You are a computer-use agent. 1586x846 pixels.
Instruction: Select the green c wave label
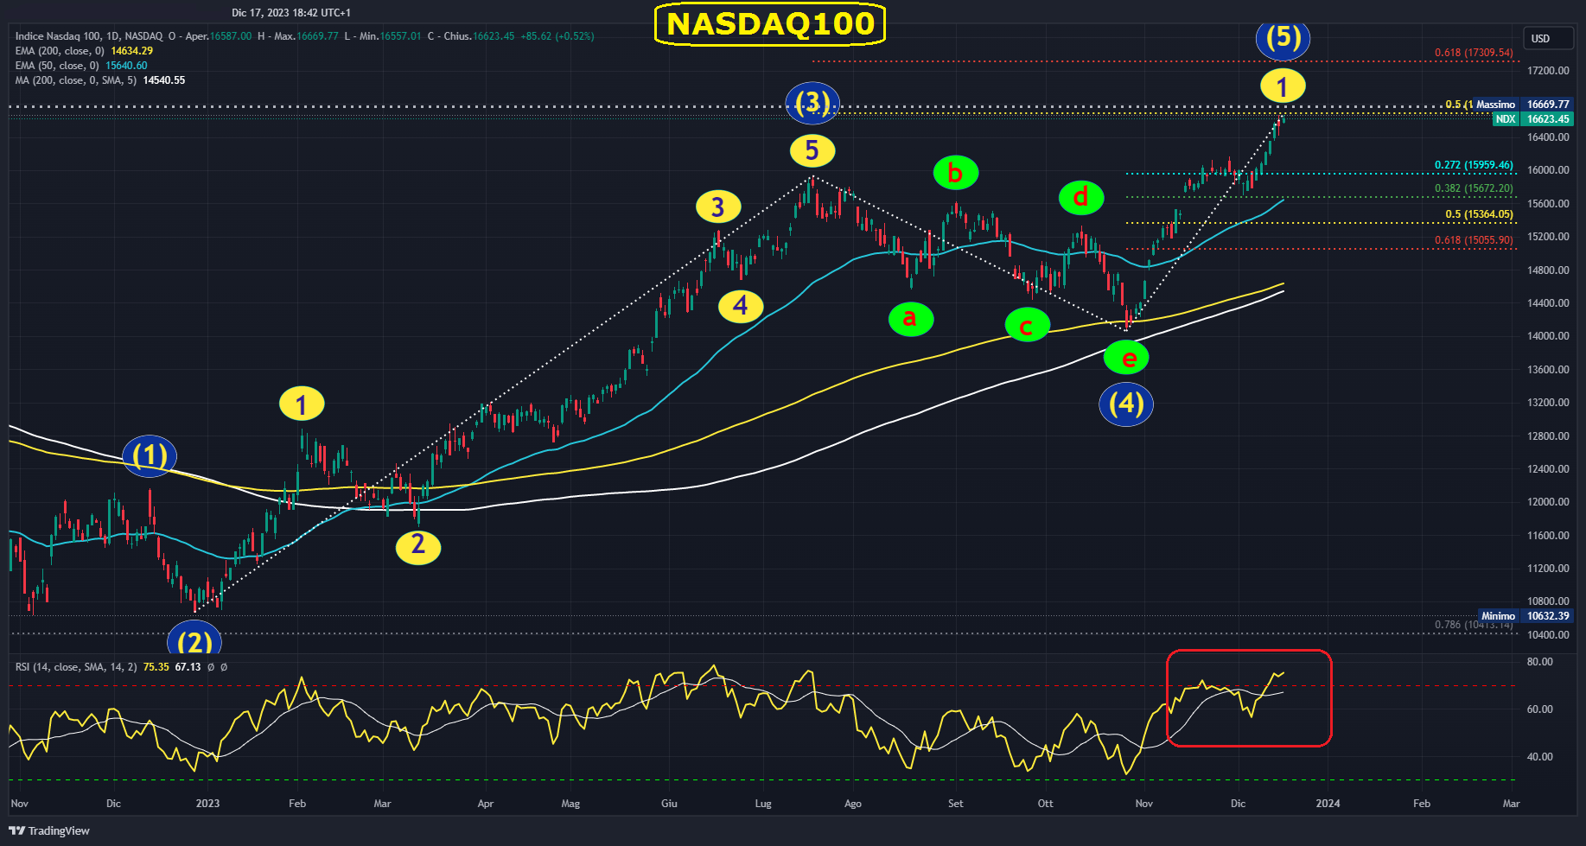coord(1028,326)
